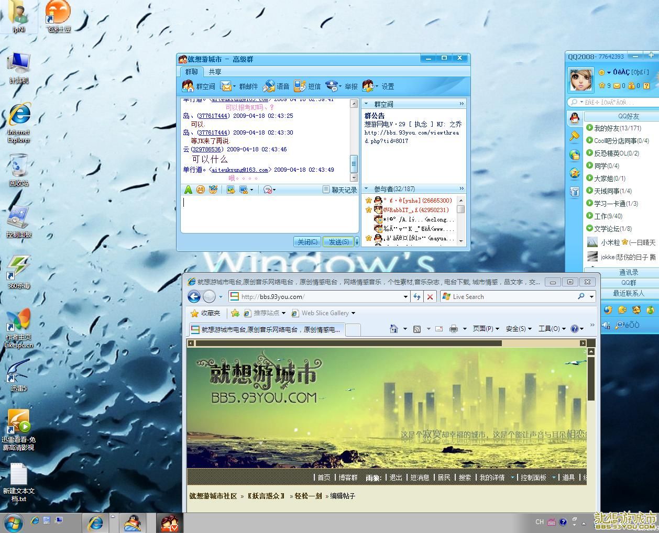Screen dimensions: 659x533
Task: Open 聊天记录 chat history
Action: point(340,190)
